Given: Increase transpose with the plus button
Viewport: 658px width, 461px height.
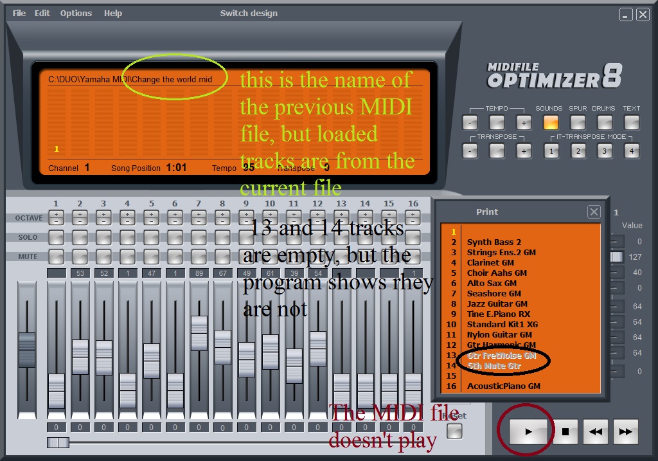Looking at the screenshot, I should (524, 150).
